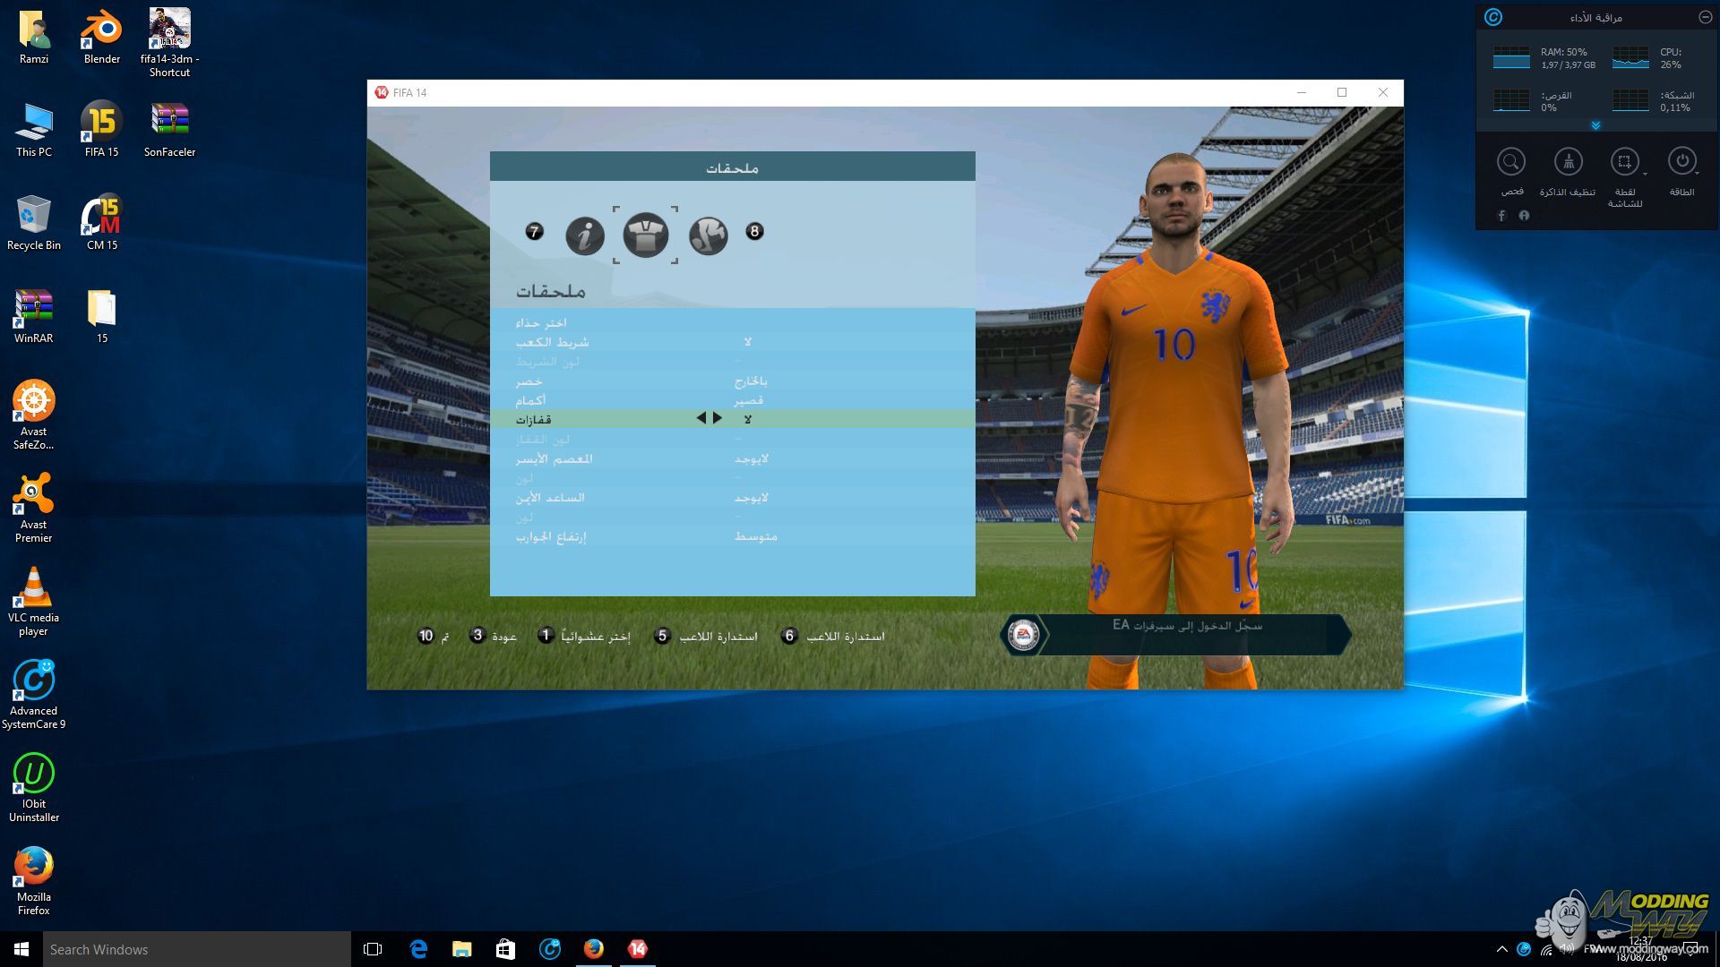
Task: Click right arrow on the gloves option
Action: click(718, 418)
